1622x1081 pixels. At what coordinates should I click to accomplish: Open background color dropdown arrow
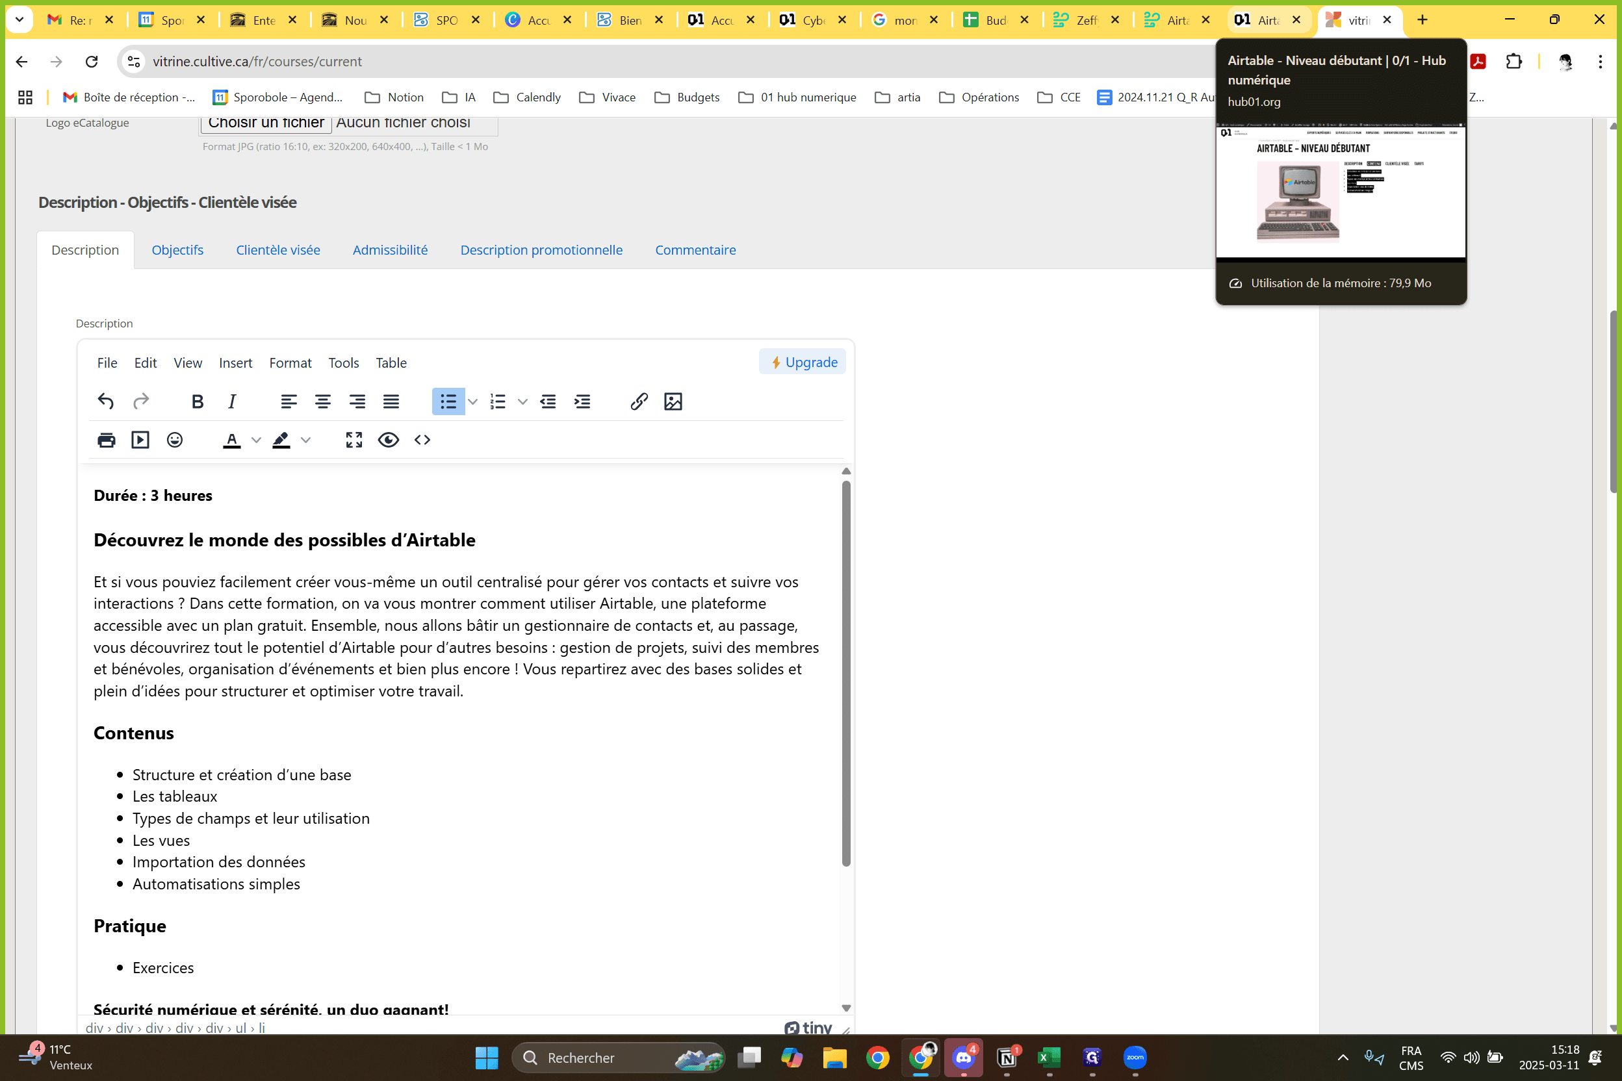coord(305,440)
